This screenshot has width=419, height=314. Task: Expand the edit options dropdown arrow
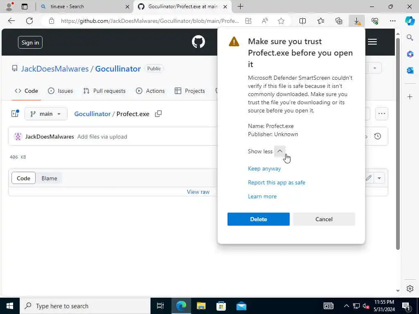379,178
